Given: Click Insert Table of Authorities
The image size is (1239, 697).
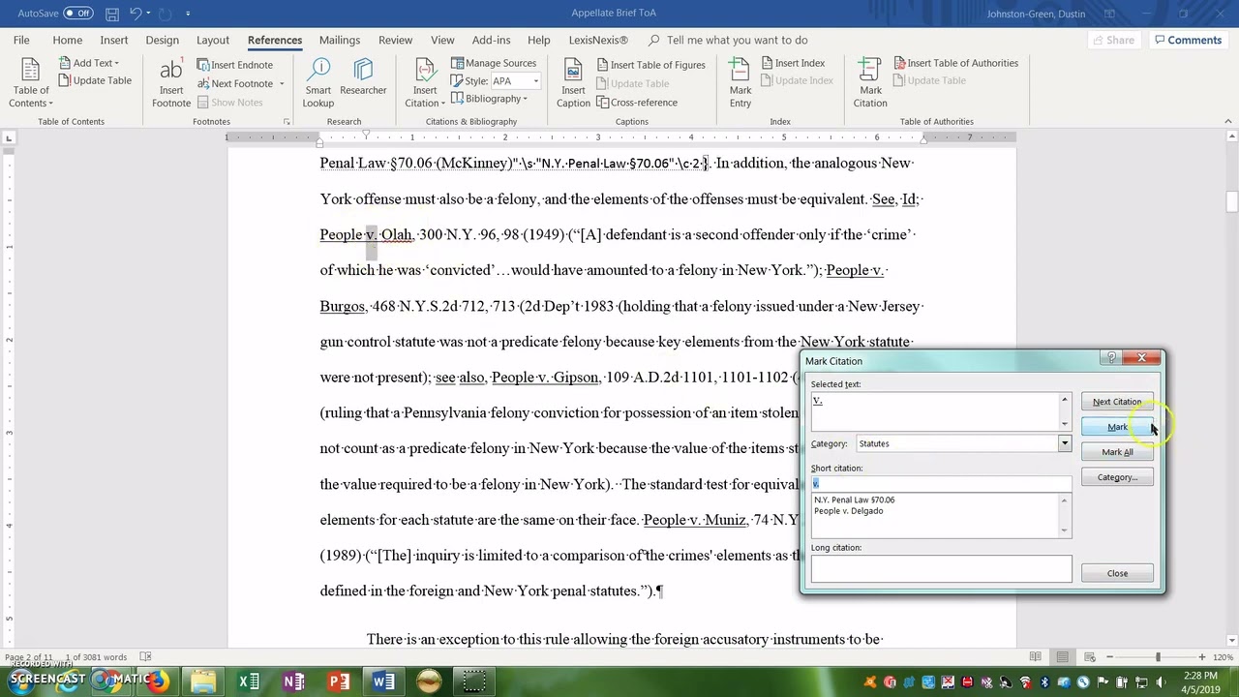Looking at the screenshot, I should point(955,63).
